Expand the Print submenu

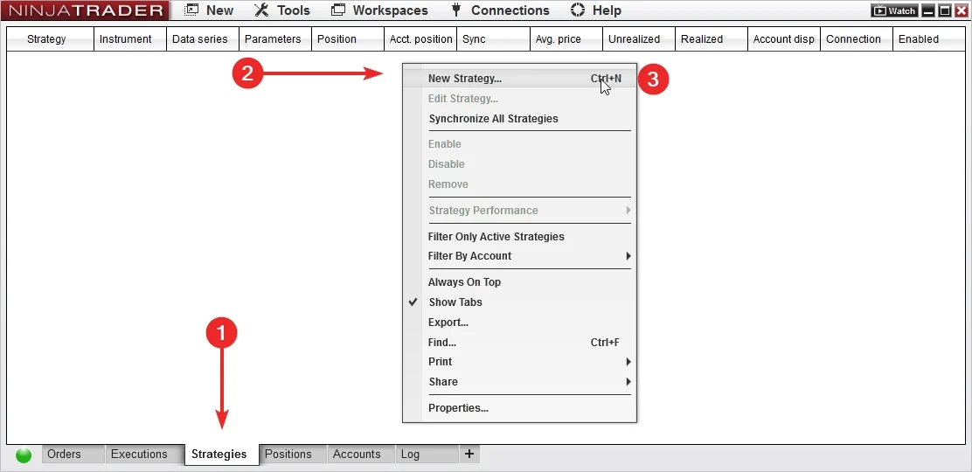tap(441, 362)
